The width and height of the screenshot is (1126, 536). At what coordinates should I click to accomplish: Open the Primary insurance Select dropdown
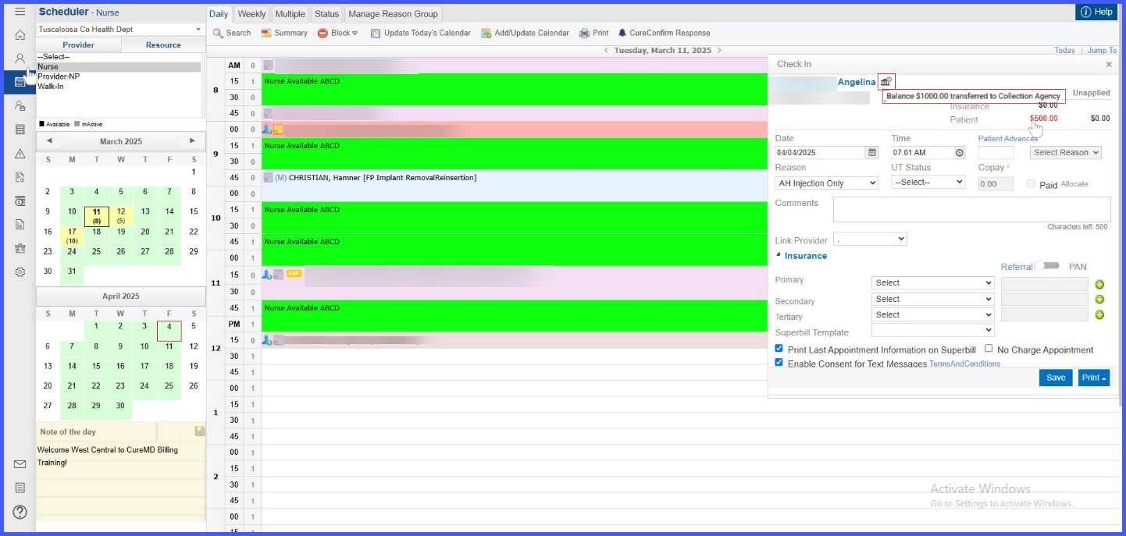click(932, 283)
